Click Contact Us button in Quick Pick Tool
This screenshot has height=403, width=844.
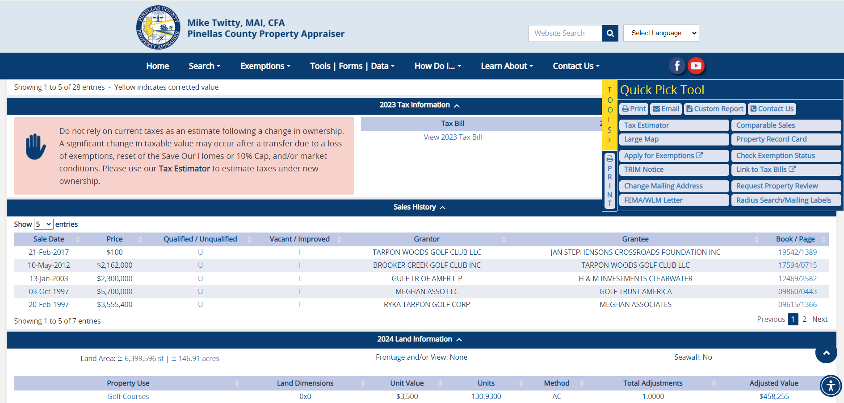click(x=772, y=109)
